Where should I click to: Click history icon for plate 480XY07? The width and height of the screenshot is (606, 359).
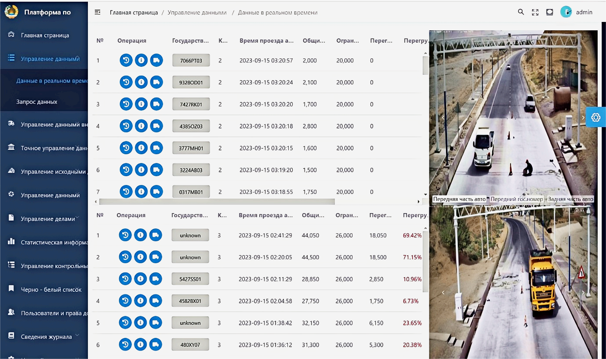point(125,345)
